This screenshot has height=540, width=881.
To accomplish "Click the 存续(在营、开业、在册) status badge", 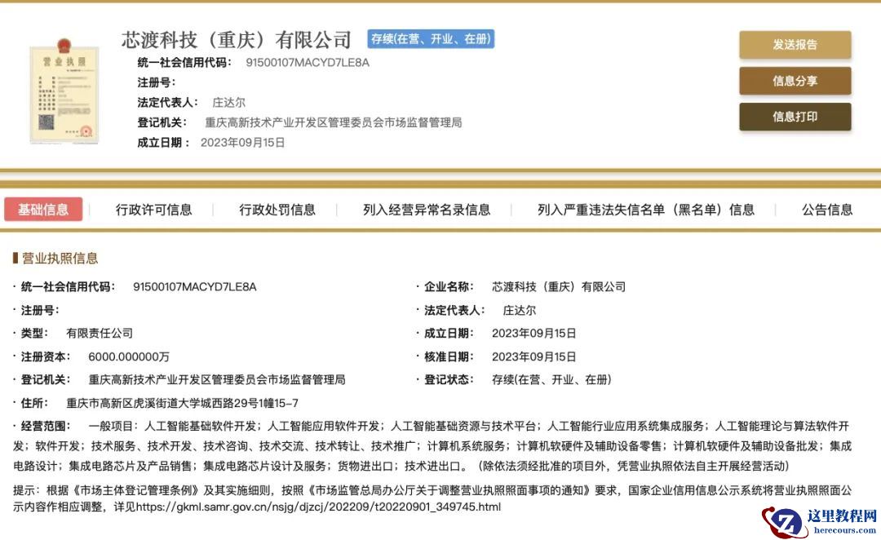I will [x=432, y=38].
